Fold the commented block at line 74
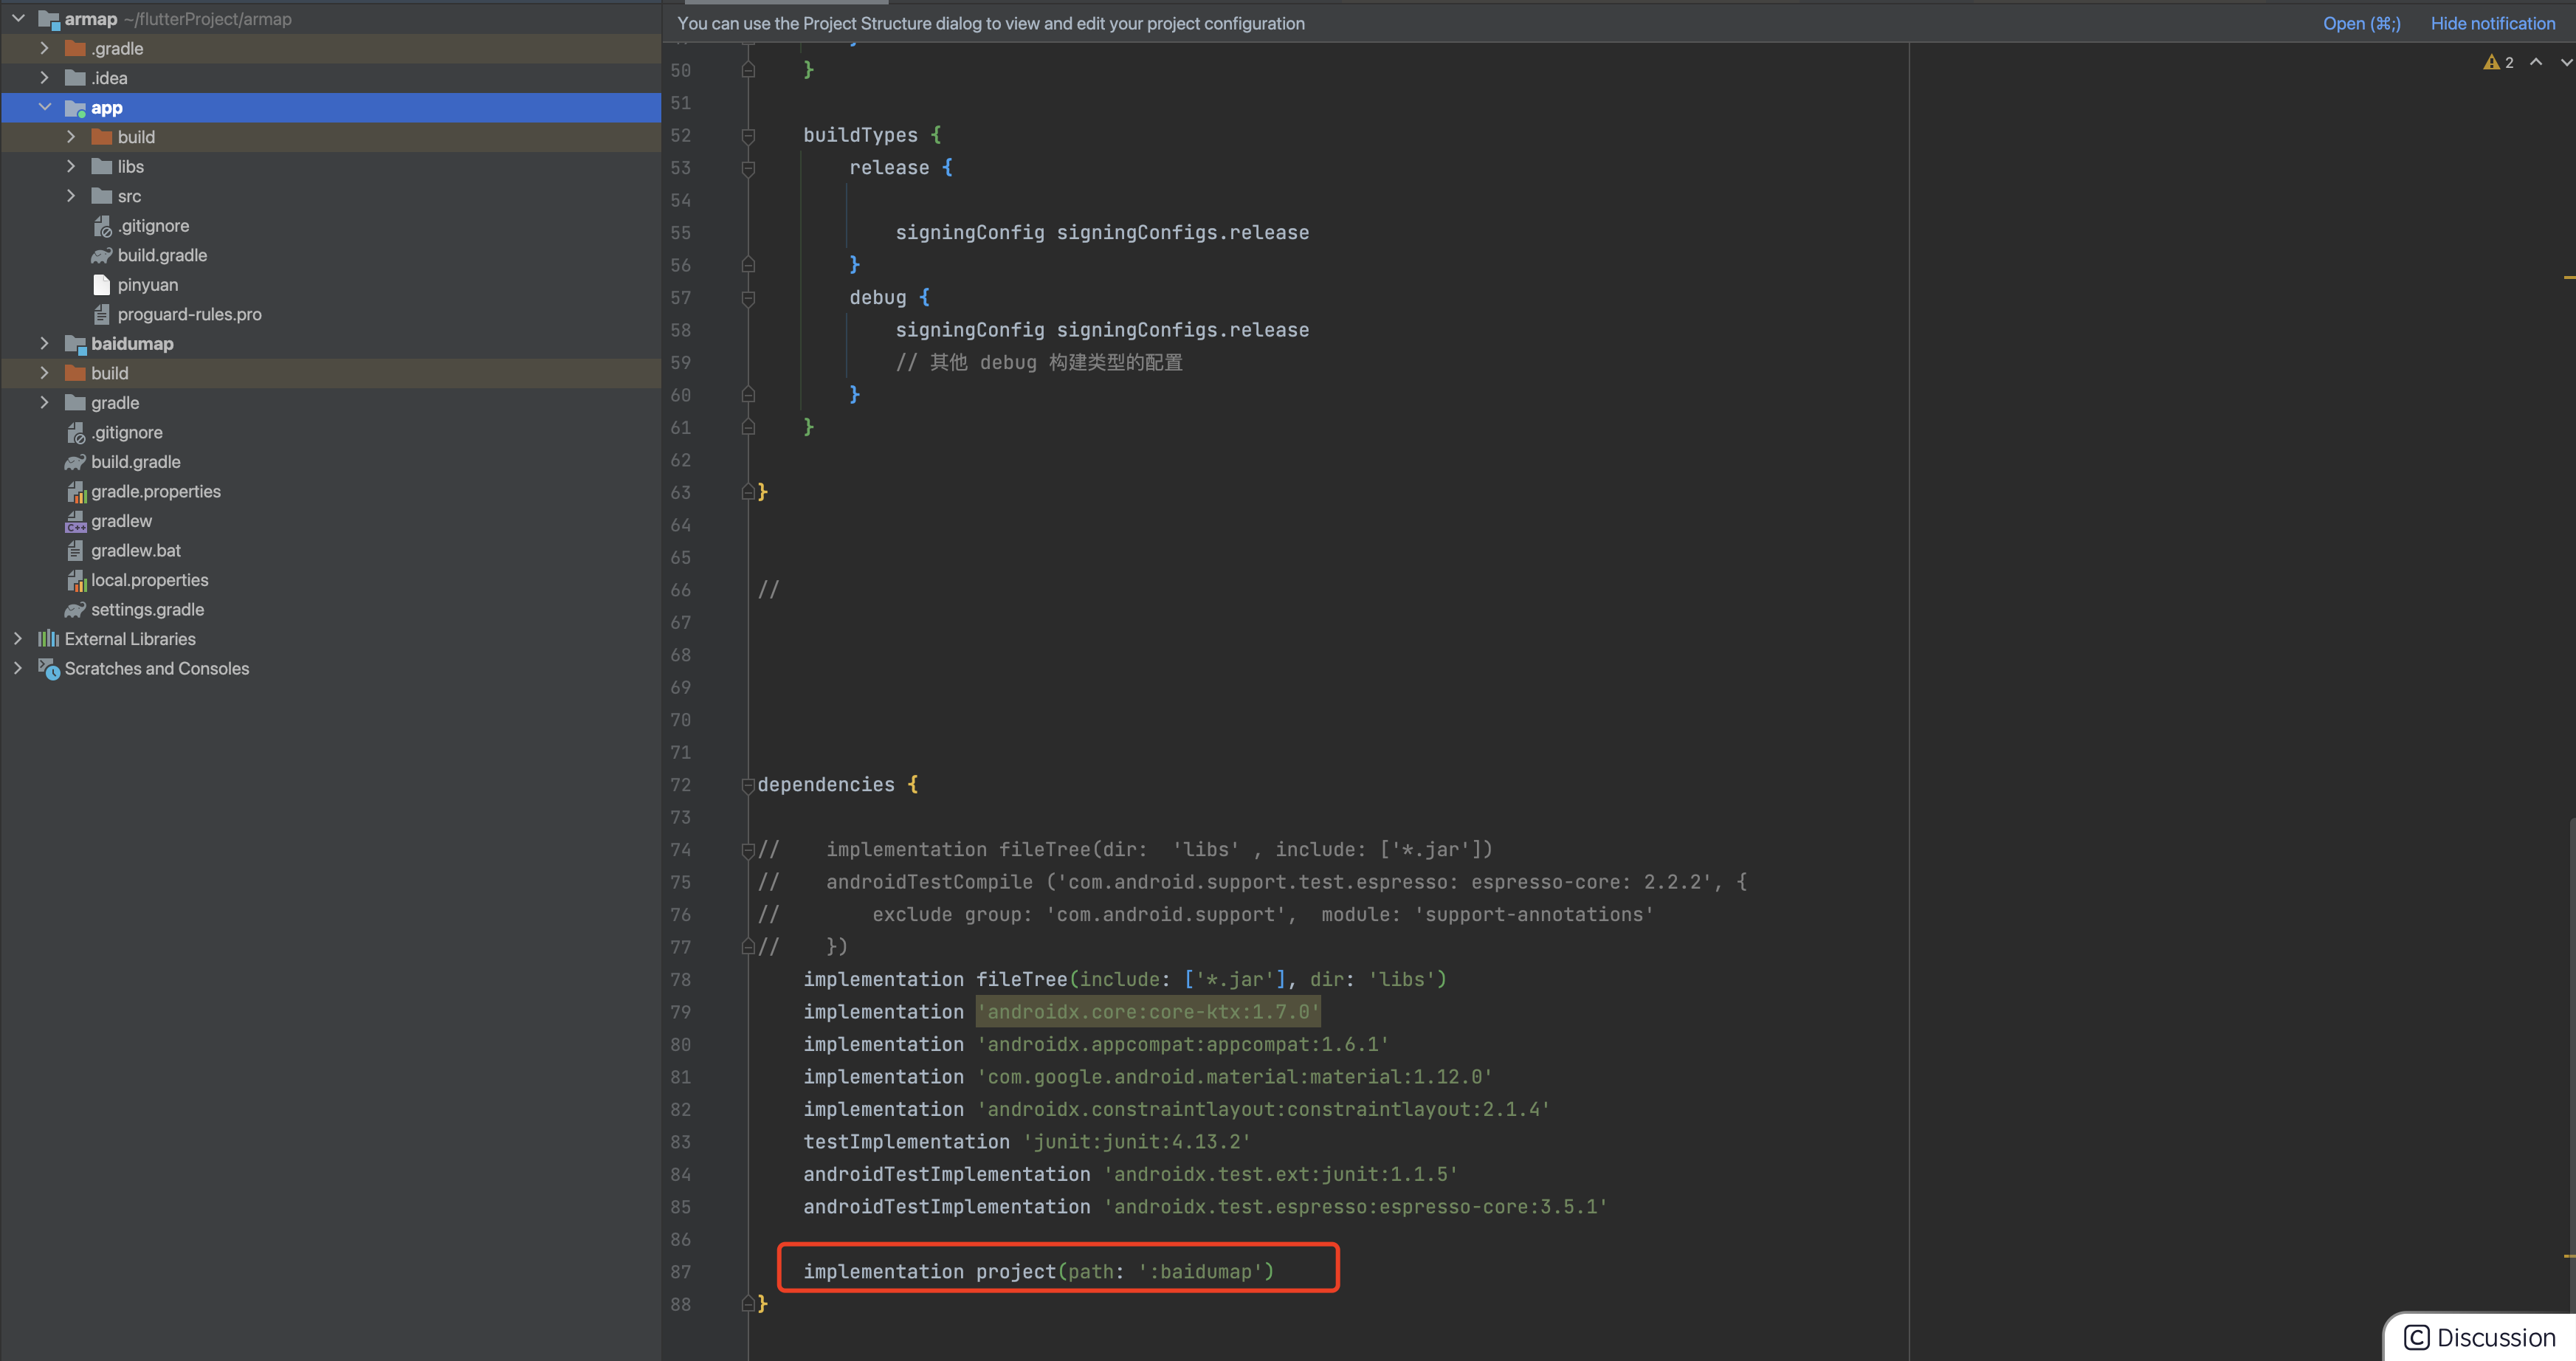 click(748, 850)
